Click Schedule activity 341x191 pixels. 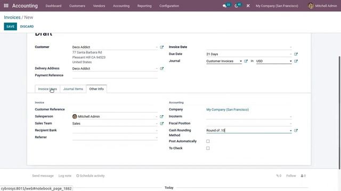(x=90, y=176)
